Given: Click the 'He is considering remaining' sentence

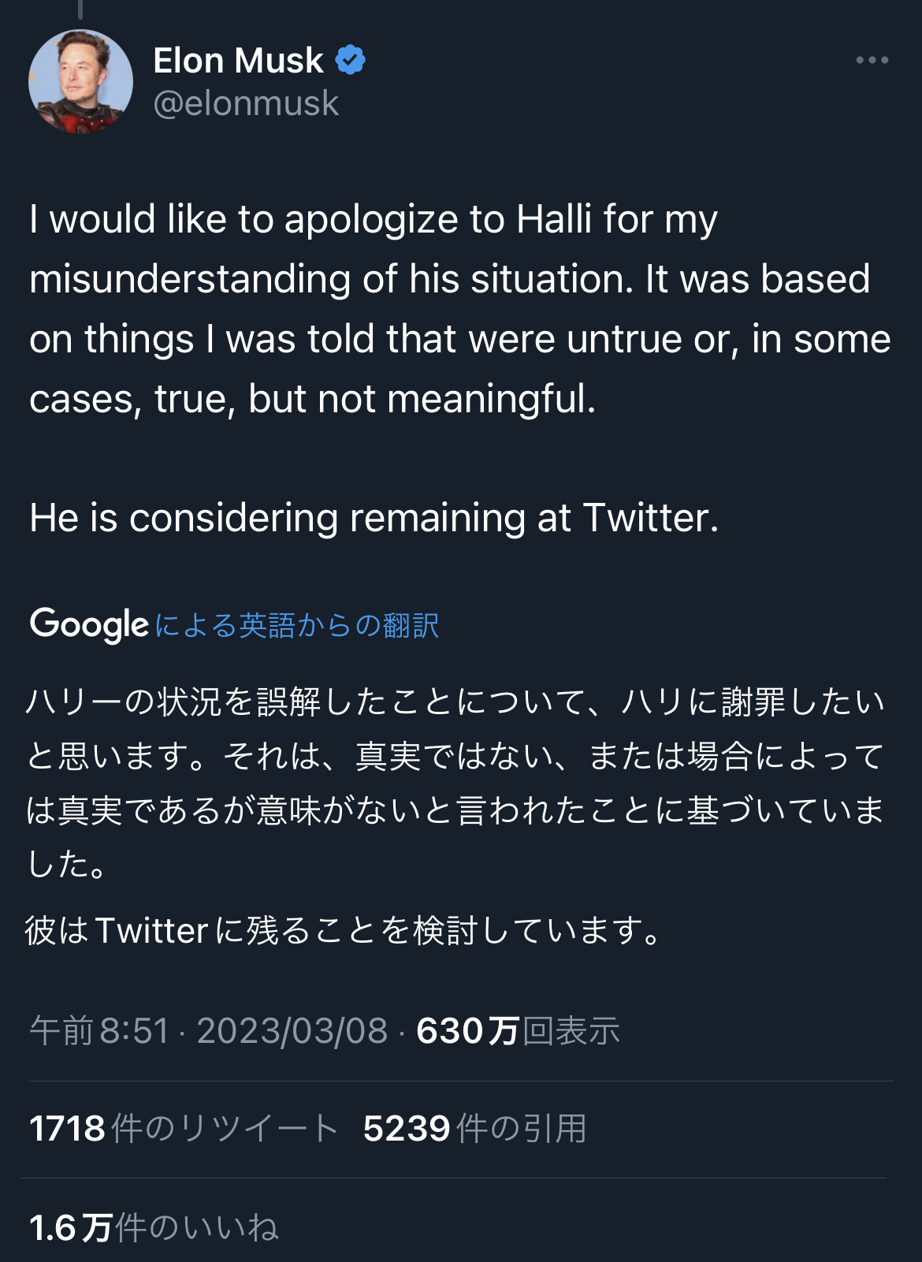Looking at the screenshot, I should click(374, 518).
